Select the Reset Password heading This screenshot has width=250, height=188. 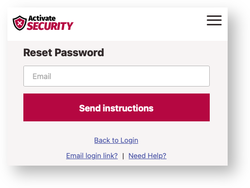64,53
